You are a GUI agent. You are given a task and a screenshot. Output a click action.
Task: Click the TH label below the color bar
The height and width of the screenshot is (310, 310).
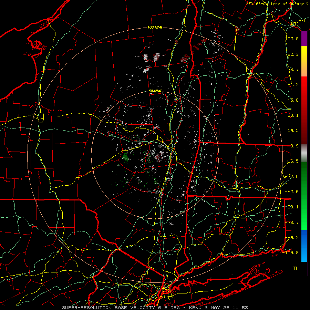point(296,268)
